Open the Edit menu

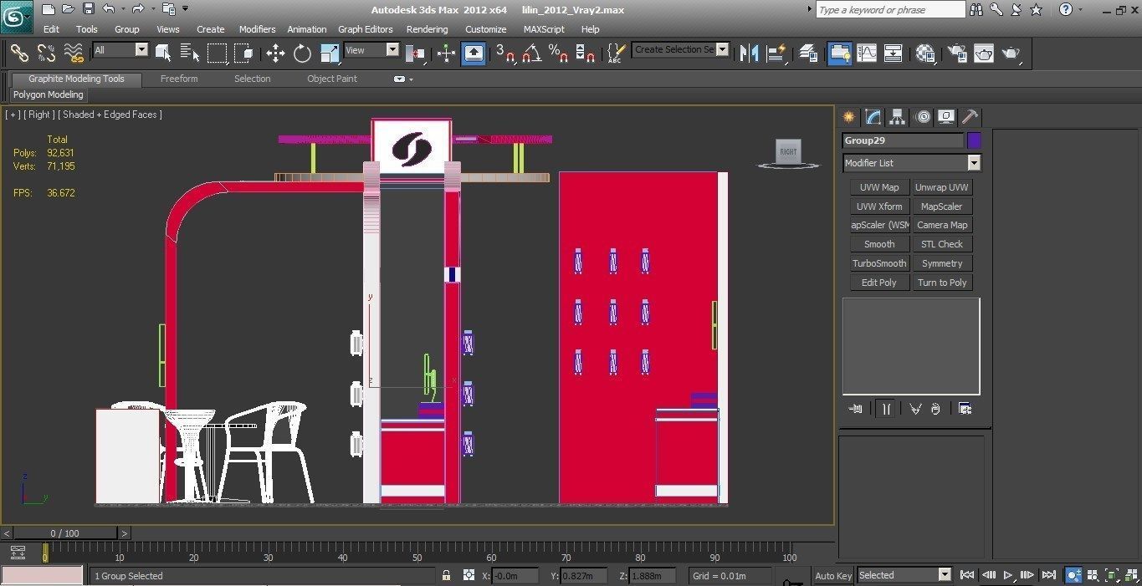[x=51, y=28]
